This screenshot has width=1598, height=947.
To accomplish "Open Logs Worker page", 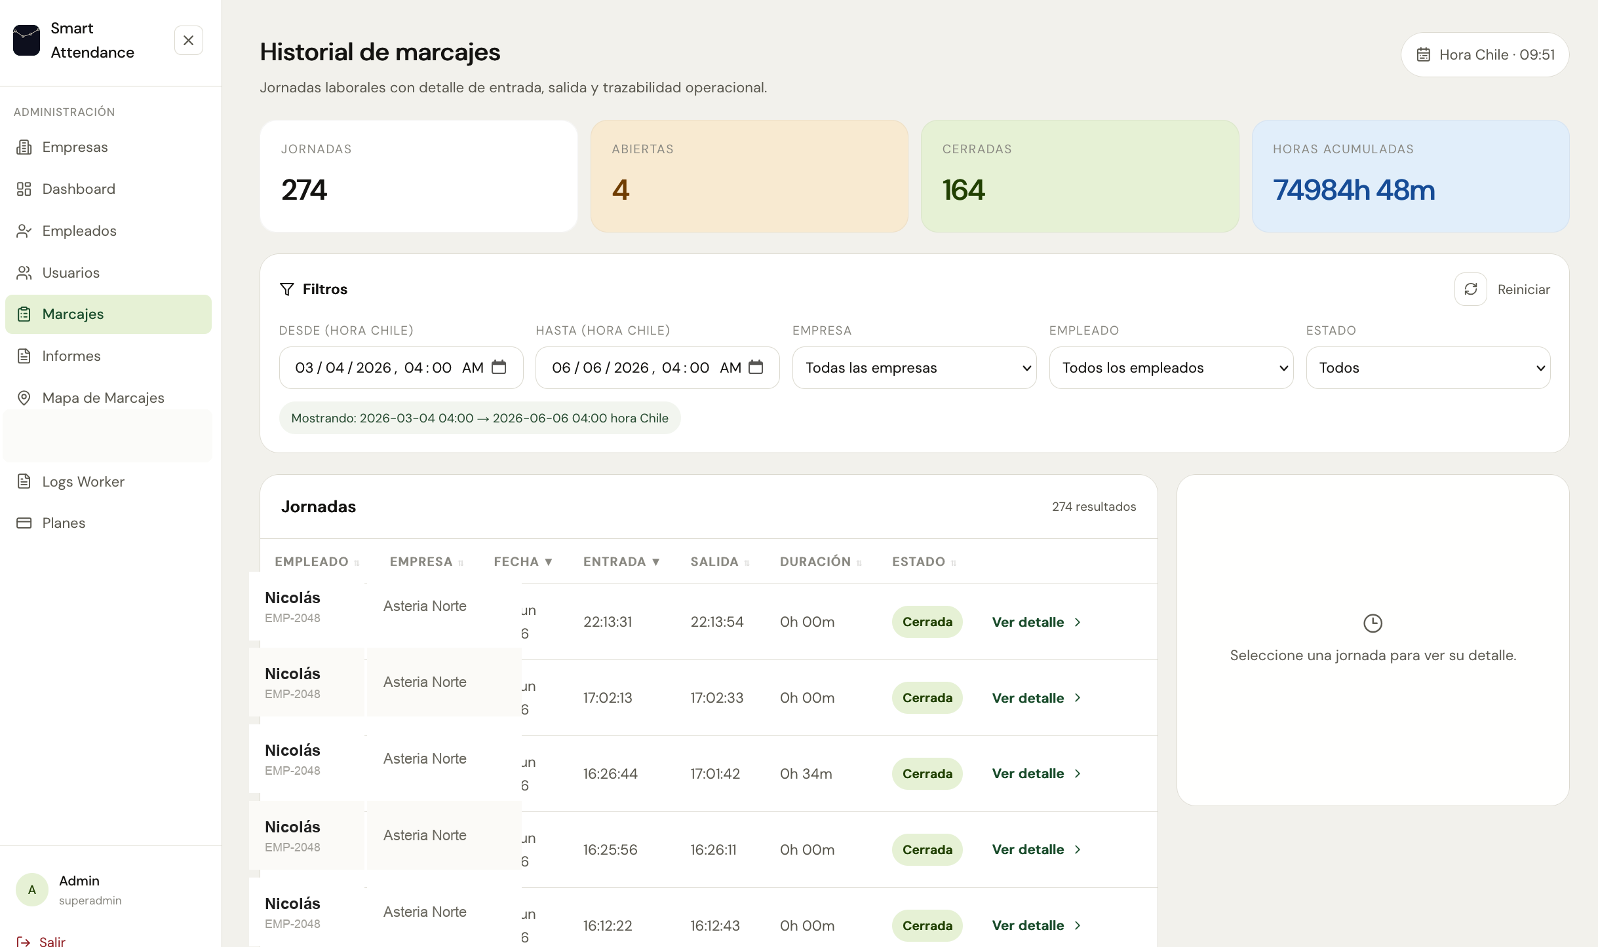I will 108,481.
